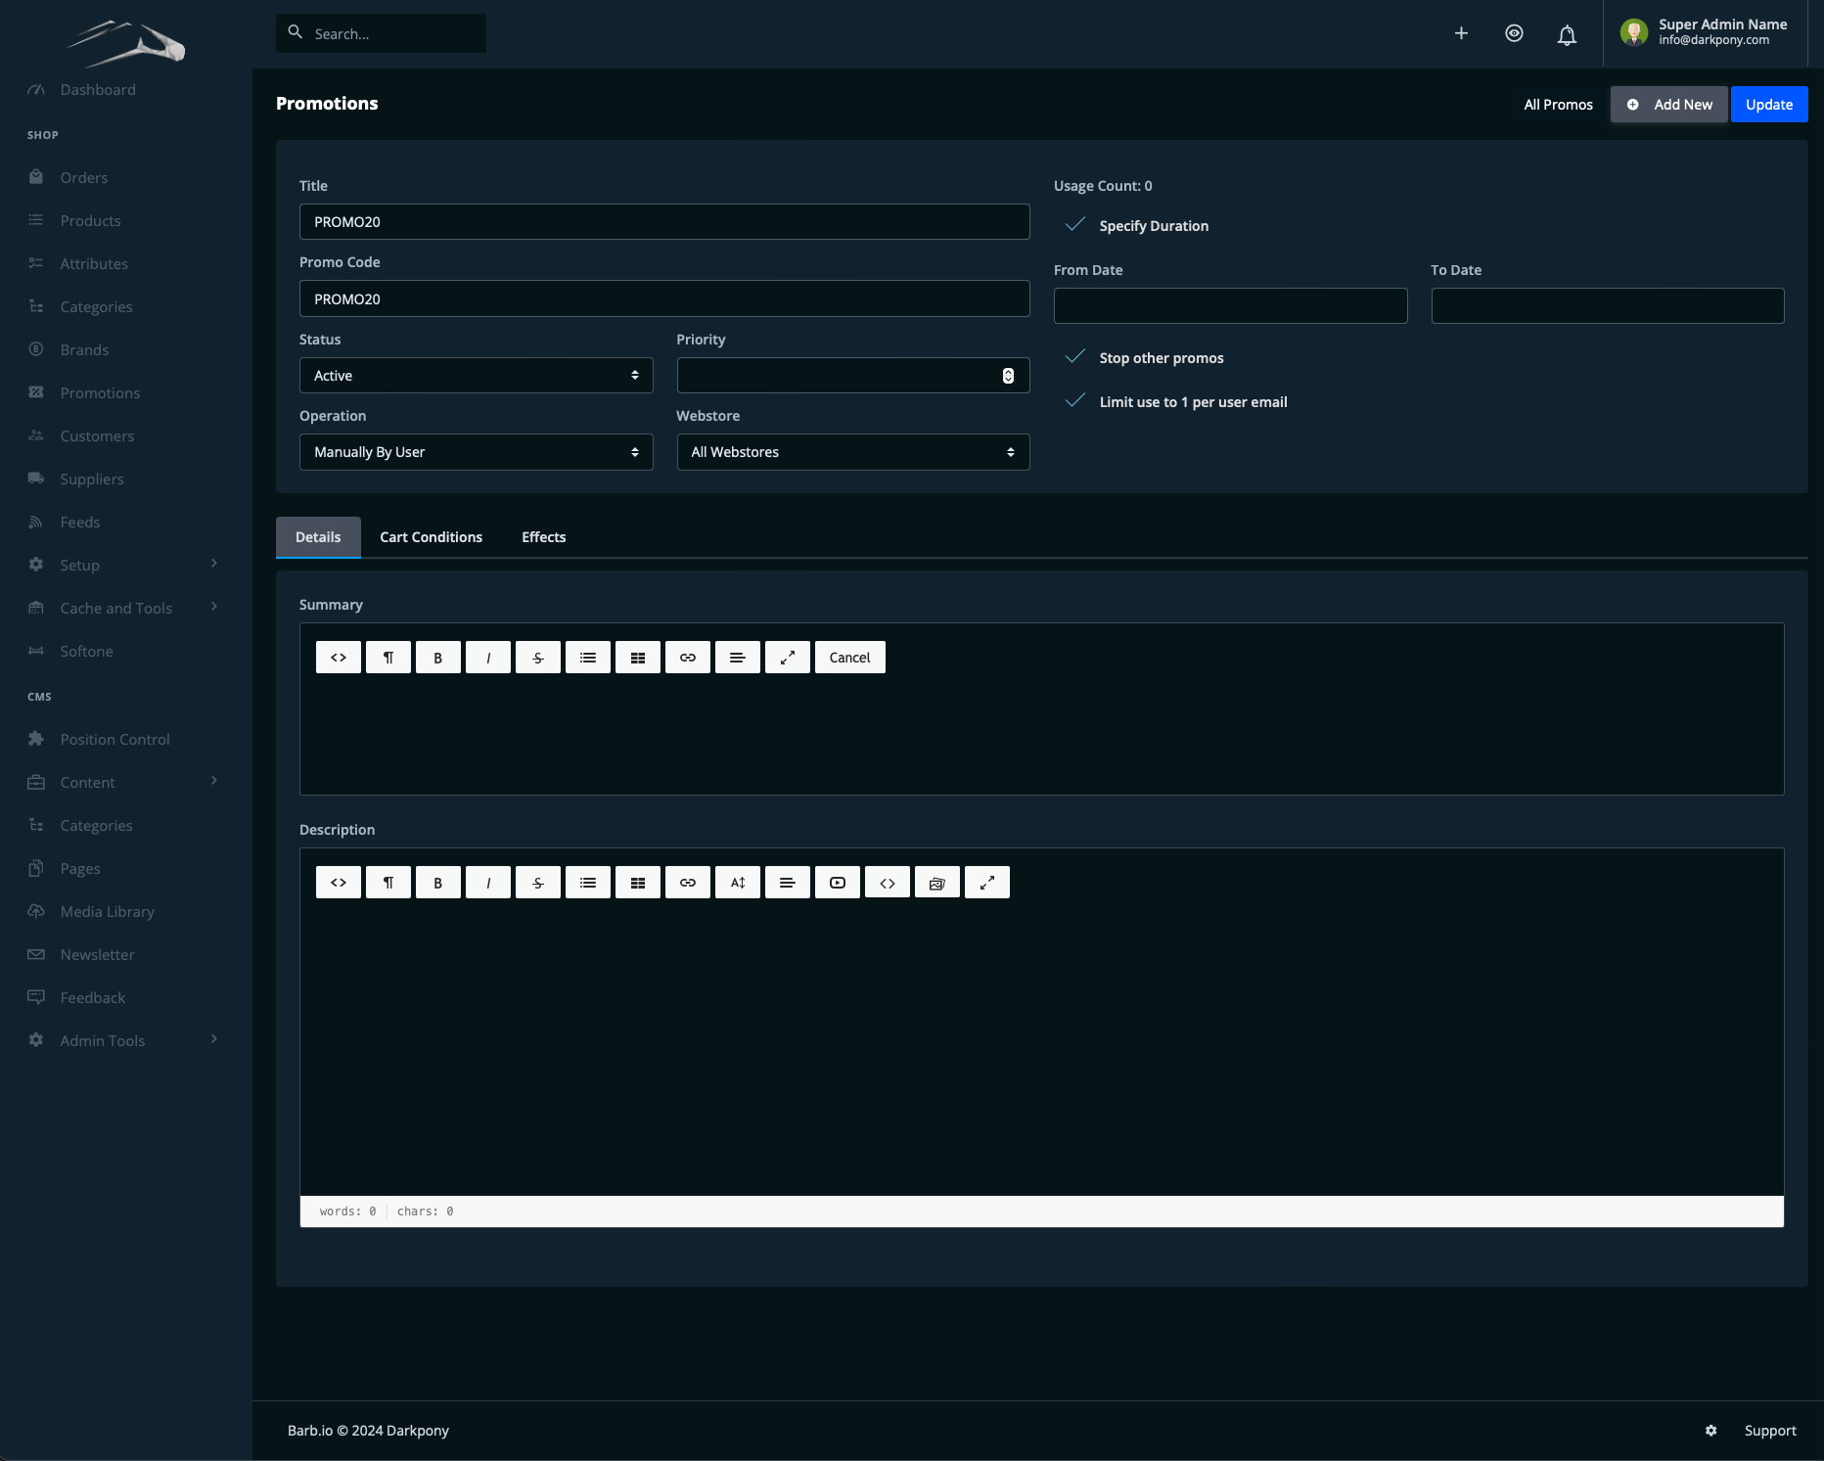
Task: Open the Status dropdown showing Active
Action: pos(476,376)
